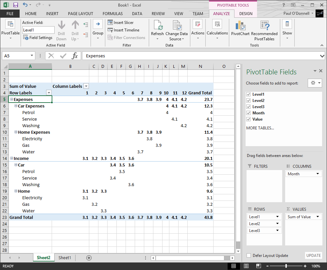Open Excel Help question mark

tap(284, 5)
